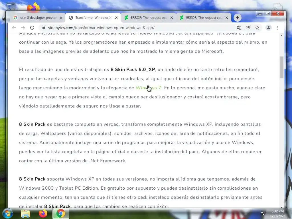This screenshot has width=292, height=219.
Task: Close the 'Transformar Windows' tab
Action: [116, 18]
